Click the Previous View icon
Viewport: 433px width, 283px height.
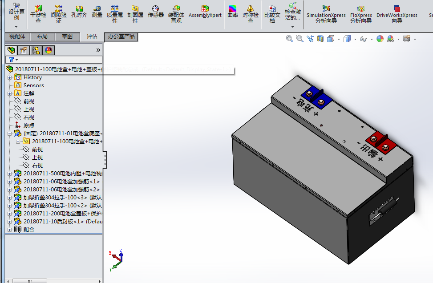[x=310, y=39]
